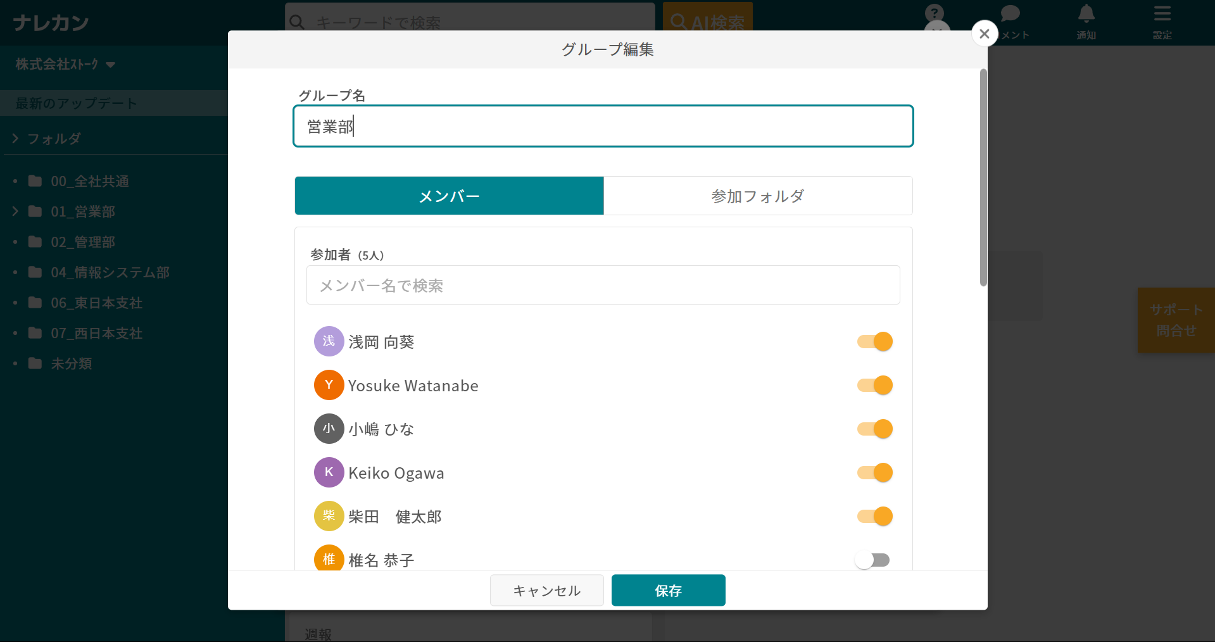Click the 01_営業部 folder icon

(x=35, y=211)
